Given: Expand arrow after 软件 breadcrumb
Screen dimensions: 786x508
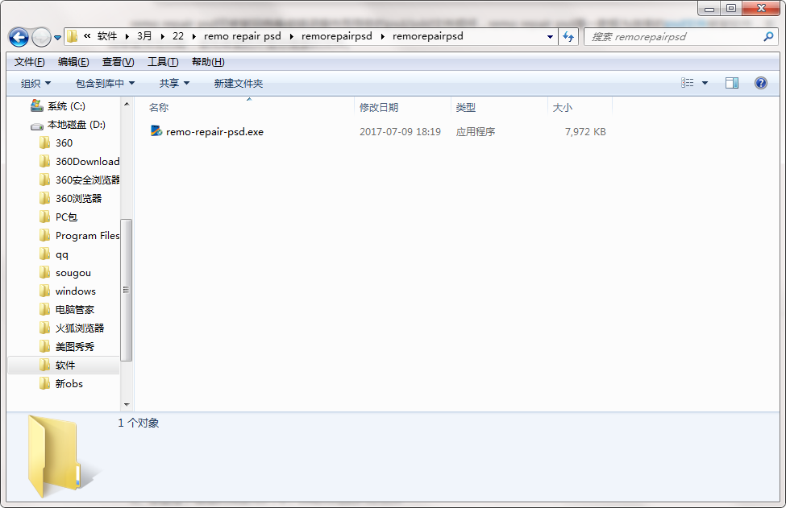Looking at the screenshot, I should 127,36.
